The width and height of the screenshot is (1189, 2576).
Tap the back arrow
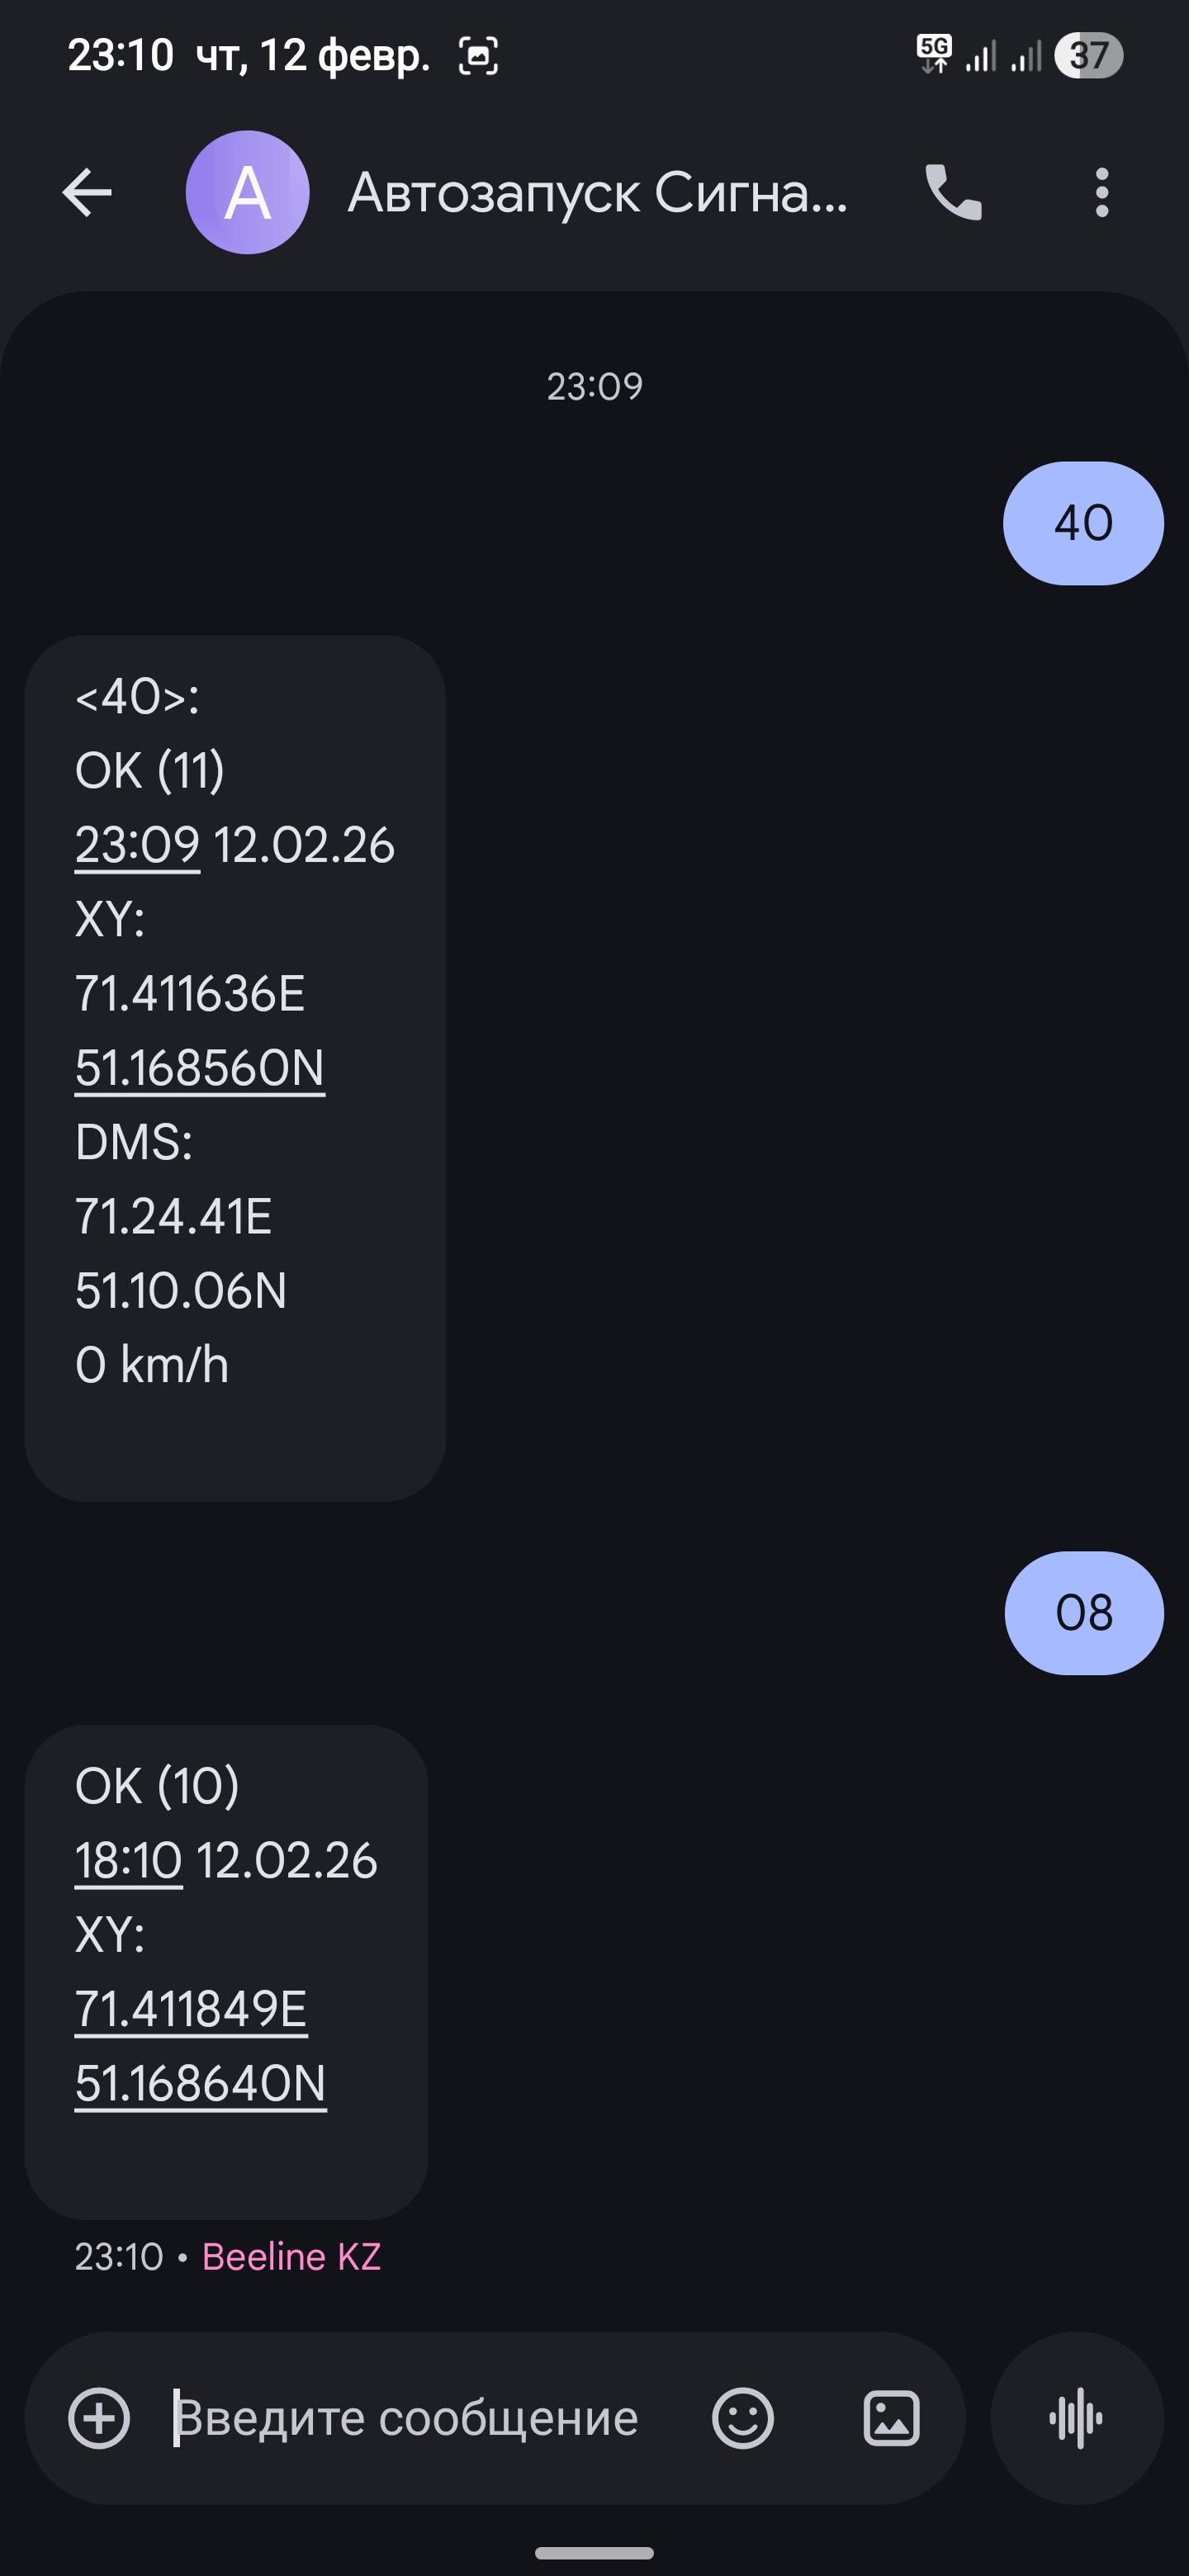click(87, 192)
